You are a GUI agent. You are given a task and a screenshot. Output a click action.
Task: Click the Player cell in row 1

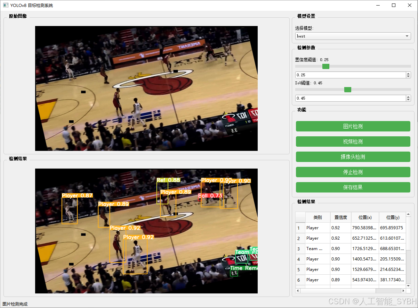pyautogui.click(x=317, y=228)
